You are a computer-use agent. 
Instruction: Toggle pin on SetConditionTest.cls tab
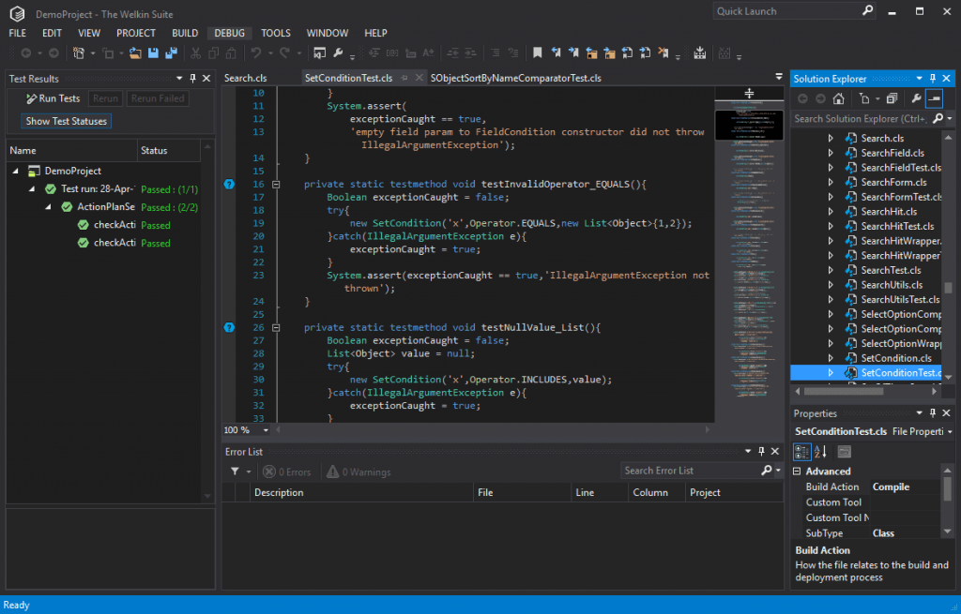point(404,78)
